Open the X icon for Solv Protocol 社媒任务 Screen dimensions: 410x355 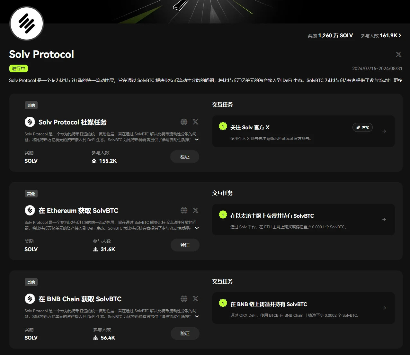pyautogui.click(x=195, y=122)
